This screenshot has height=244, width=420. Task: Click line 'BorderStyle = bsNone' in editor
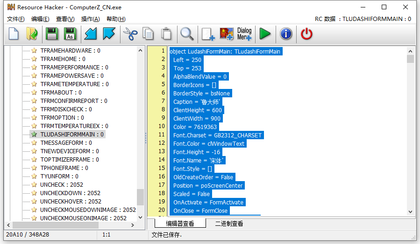201,94
